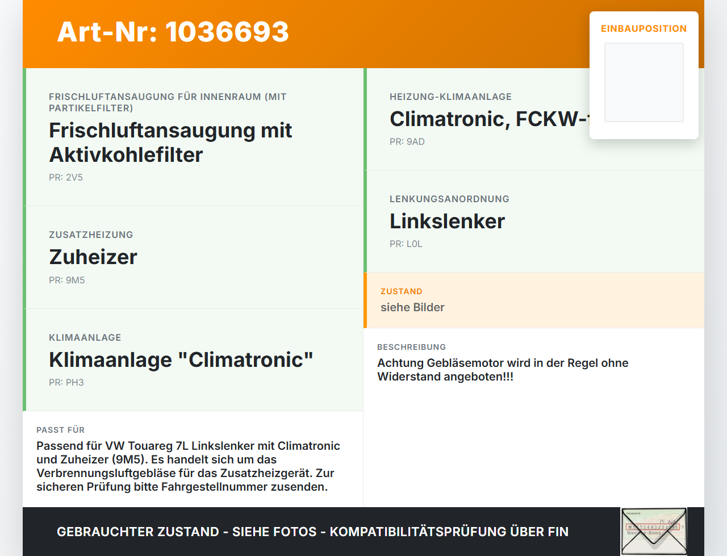Click the PR: 9AD code
Image resolution: width=727 pixels, height=556 pixels.
[x=407, y=141]
